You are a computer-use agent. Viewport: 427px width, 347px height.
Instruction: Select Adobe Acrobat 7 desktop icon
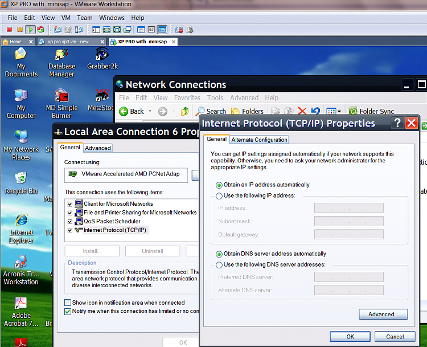click(21, 312)
